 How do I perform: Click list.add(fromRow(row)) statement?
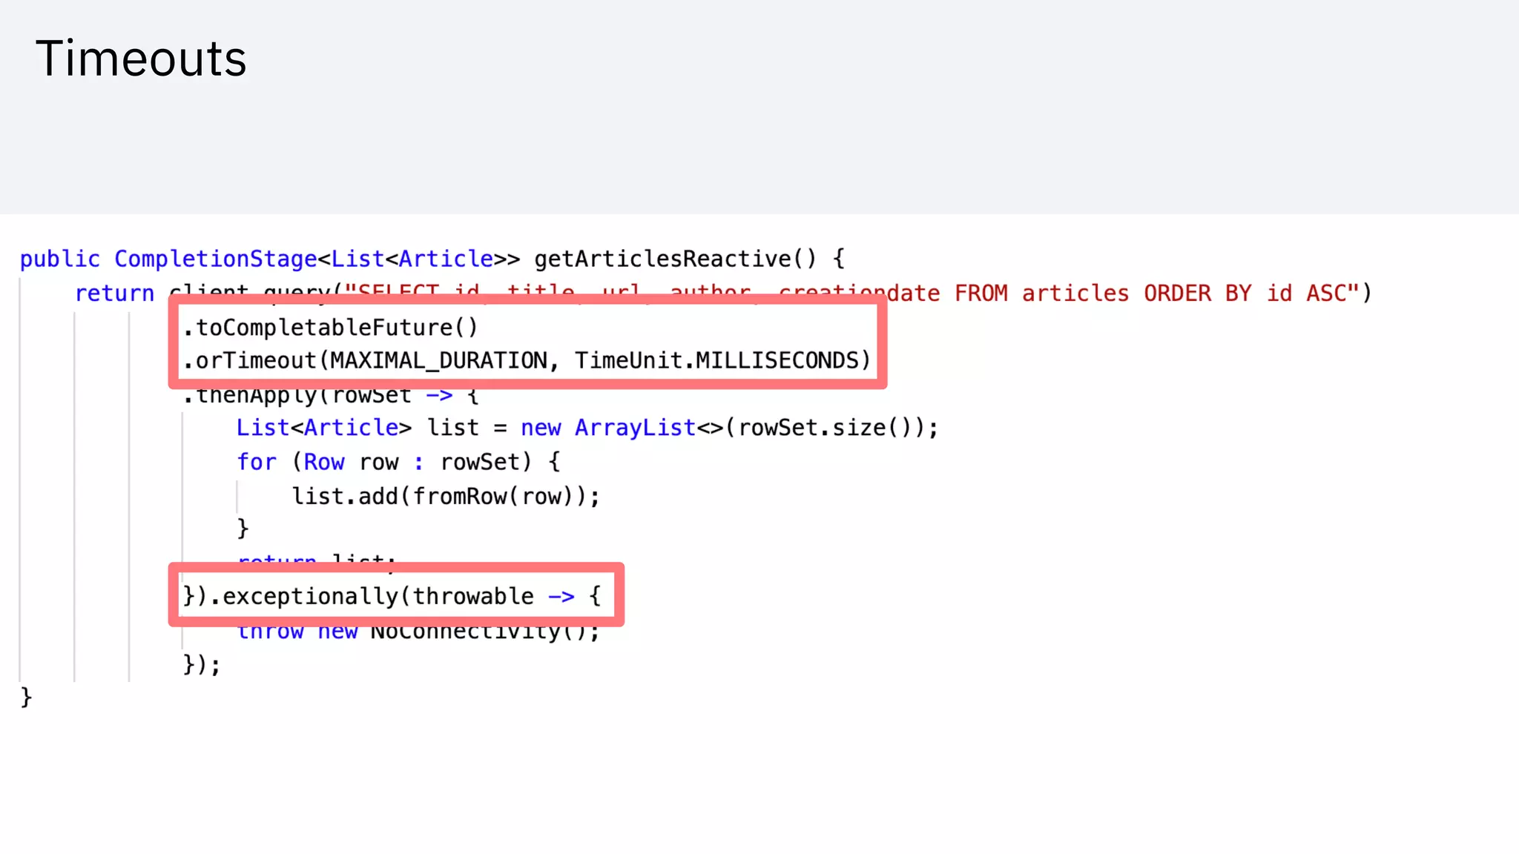(x=445, y=496)
